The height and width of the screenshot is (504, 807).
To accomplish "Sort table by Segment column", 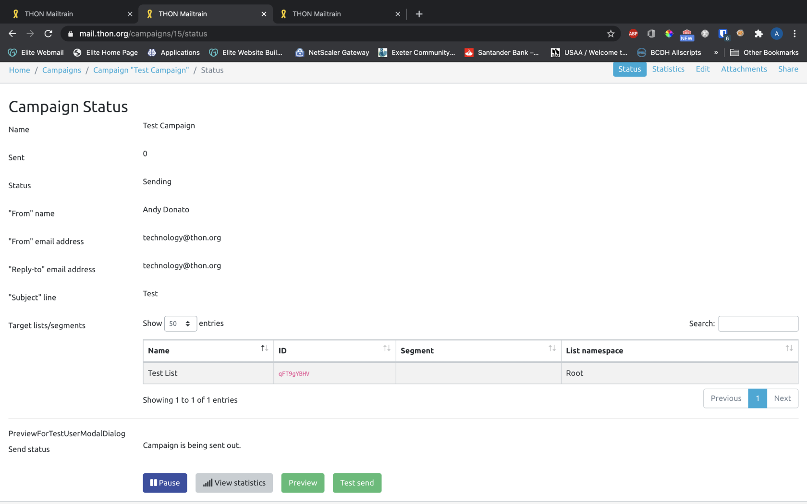I will point(478,350).
